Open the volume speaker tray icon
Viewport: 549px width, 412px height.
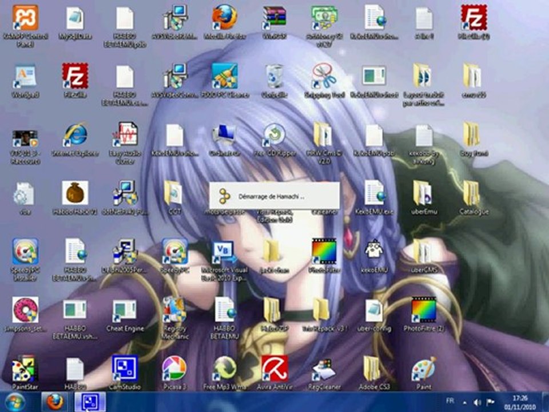click(x=477, y=402)
